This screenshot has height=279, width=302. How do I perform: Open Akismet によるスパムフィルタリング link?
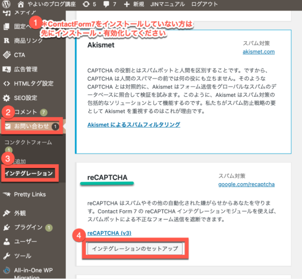click(x=133, y=125)
